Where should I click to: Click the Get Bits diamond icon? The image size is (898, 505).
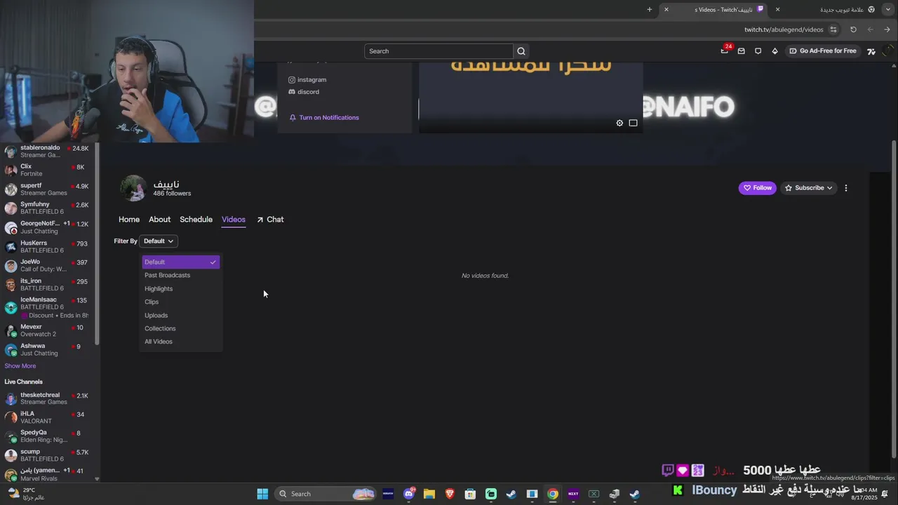click(x=775, y=51)
